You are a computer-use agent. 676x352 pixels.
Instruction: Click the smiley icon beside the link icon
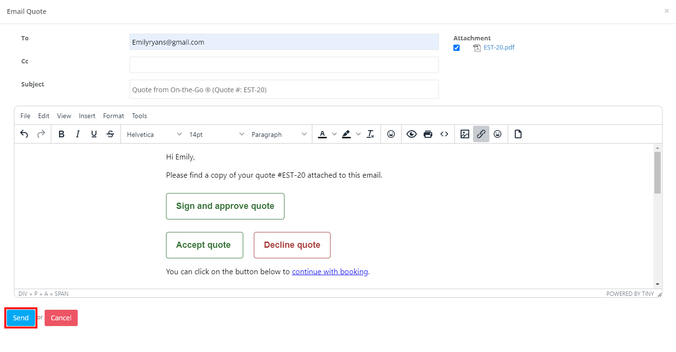pyautogui.click(x=498, y=134)
